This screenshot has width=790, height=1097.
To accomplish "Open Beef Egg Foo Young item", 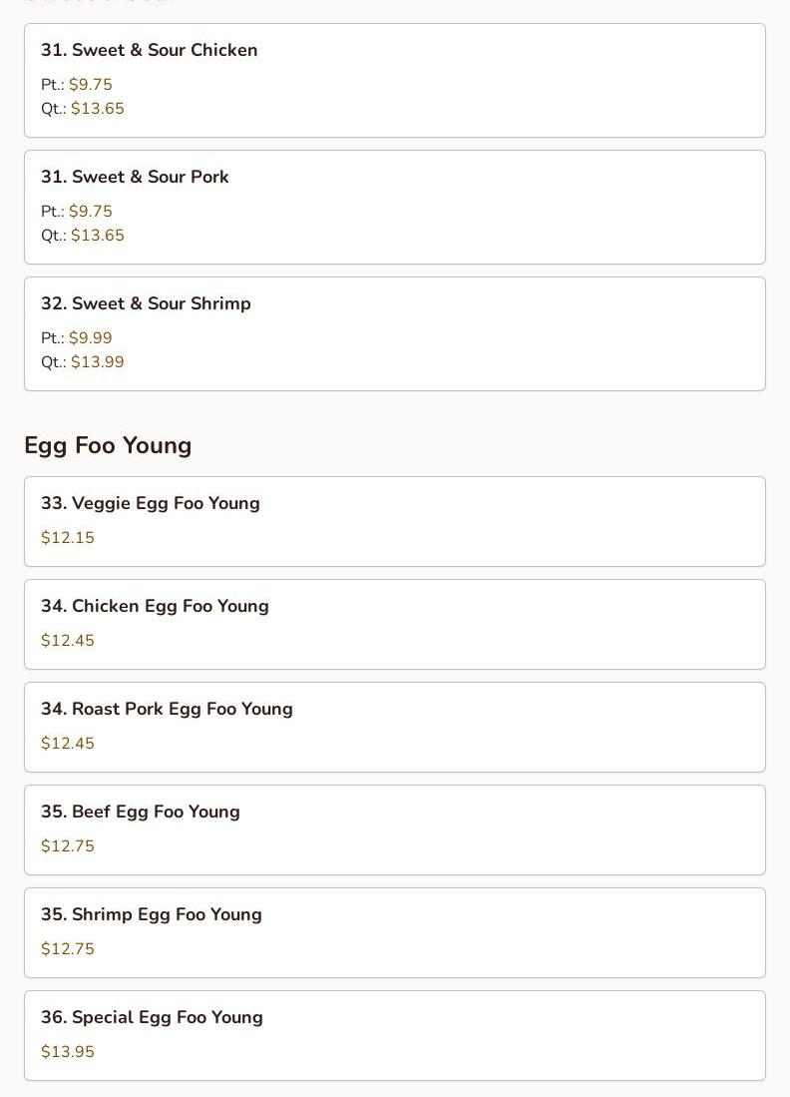I will (x=395, y=829).
